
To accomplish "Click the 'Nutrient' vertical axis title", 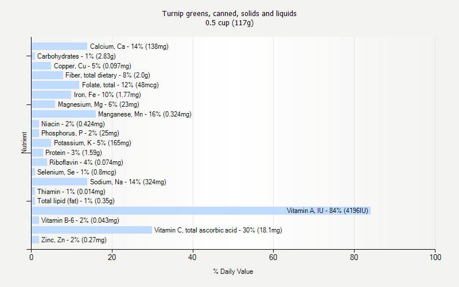I will point(24,142).
